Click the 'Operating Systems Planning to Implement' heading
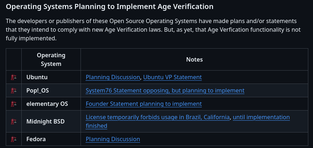 [x=110, y=6]
